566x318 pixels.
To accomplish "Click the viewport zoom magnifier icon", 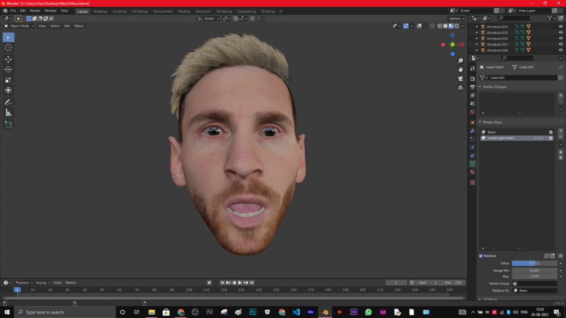I will pos(460,61).
